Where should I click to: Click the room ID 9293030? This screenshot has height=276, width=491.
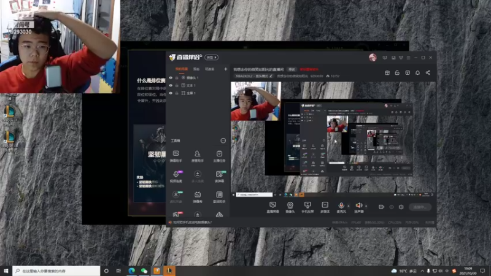[x=317, y=76]
